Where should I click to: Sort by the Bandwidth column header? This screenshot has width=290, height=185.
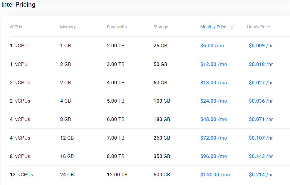(x=117, y=27)
